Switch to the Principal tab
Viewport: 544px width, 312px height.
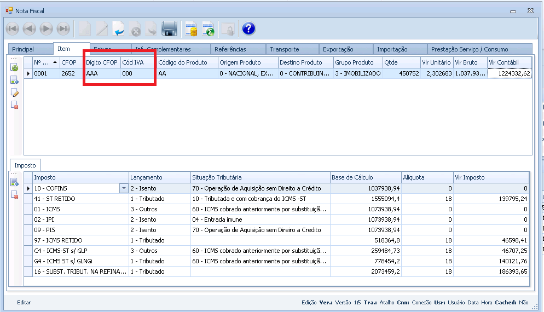point(23,49)
